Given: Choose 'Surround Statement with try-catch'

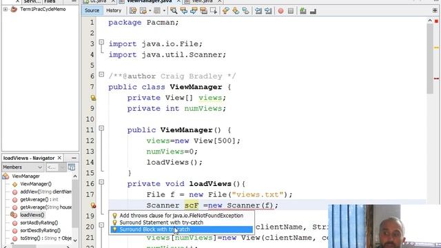Looking at the screenshot, I should [x=181, y=223].
